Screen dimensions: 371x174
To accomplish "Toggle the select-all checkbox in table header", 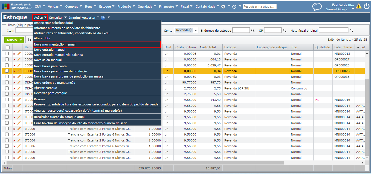I will (x=8, y=47).
